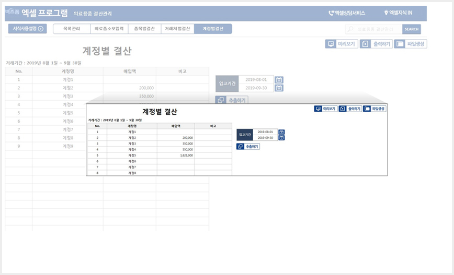Viewport: 454px width, 275px height.
Task: Select the 1,626,000 amount in the inset table
Action: [186, 156]
